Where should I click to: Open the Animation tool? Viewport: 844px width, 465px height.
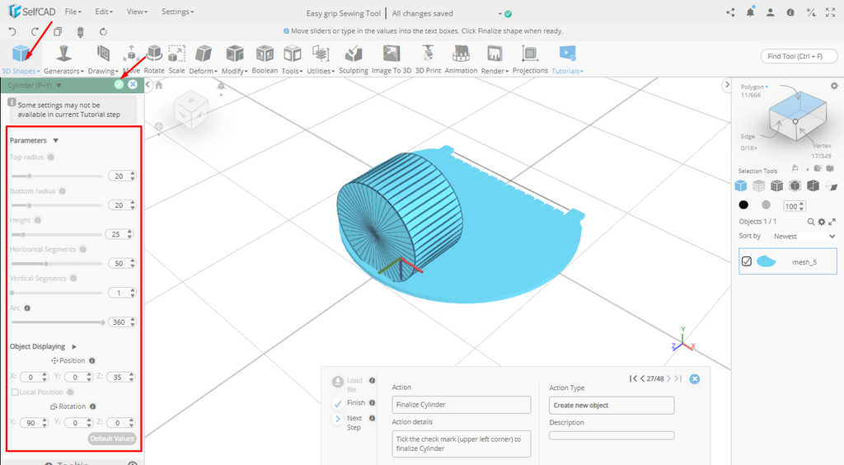click(x=461, y=59)
